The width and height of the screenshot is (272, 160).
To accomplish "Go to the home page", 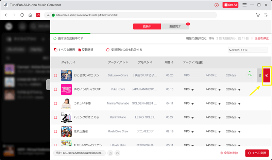I will tap(30, 15).
